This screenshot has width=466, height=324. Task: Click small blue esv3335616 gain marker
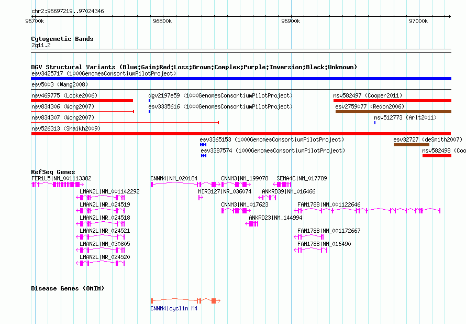(150, 112)
